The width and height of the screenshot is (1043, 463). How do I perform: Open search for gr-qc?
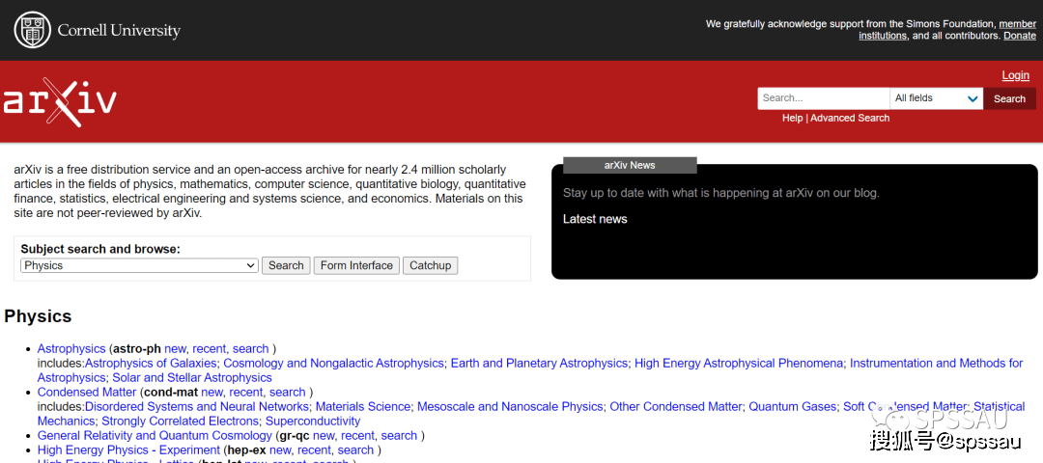tap(399, 436)
